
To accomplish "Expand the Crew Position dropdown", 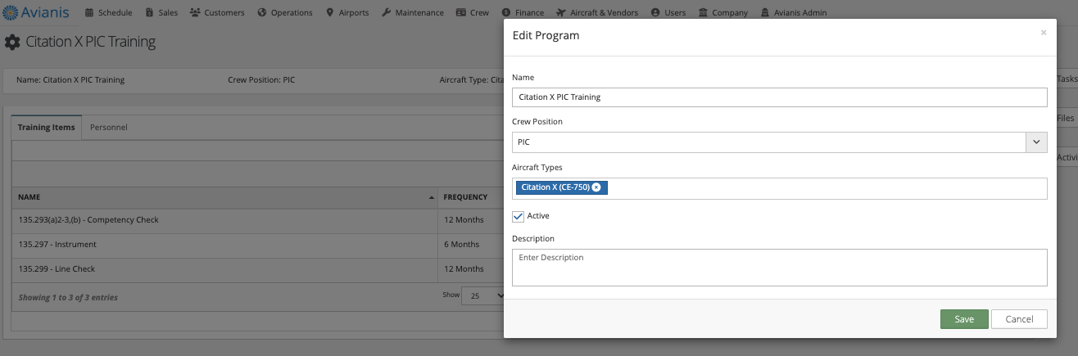I will (x=1036, y=142).
